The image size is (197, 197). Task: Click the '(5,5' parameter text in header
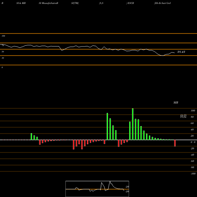point(101,3)
